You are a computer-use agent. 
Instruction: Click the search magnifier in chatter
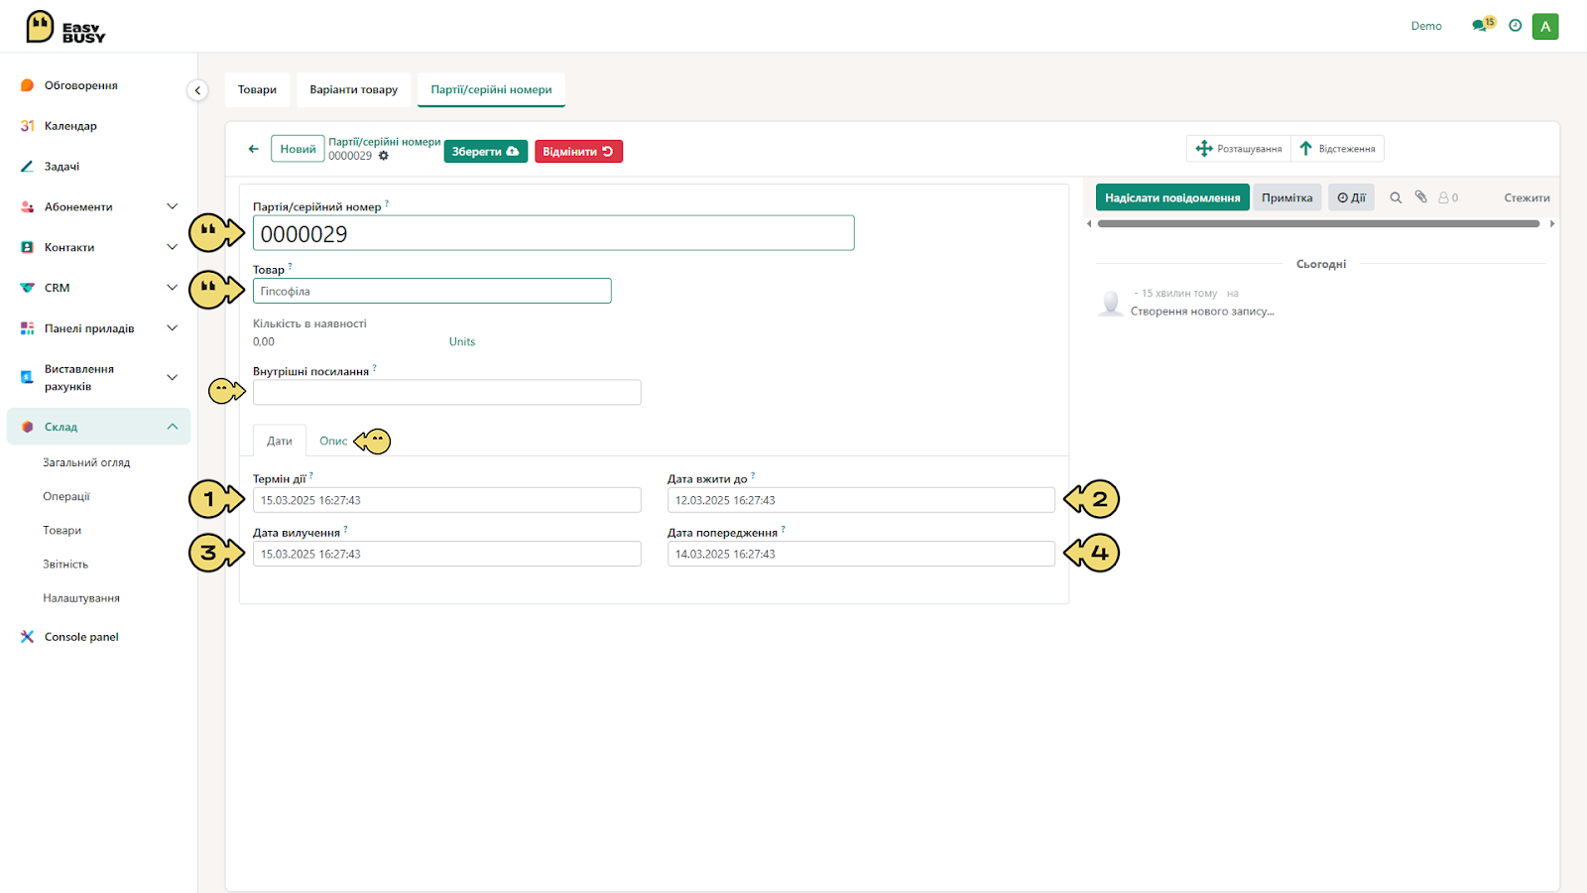point(1396,197)
